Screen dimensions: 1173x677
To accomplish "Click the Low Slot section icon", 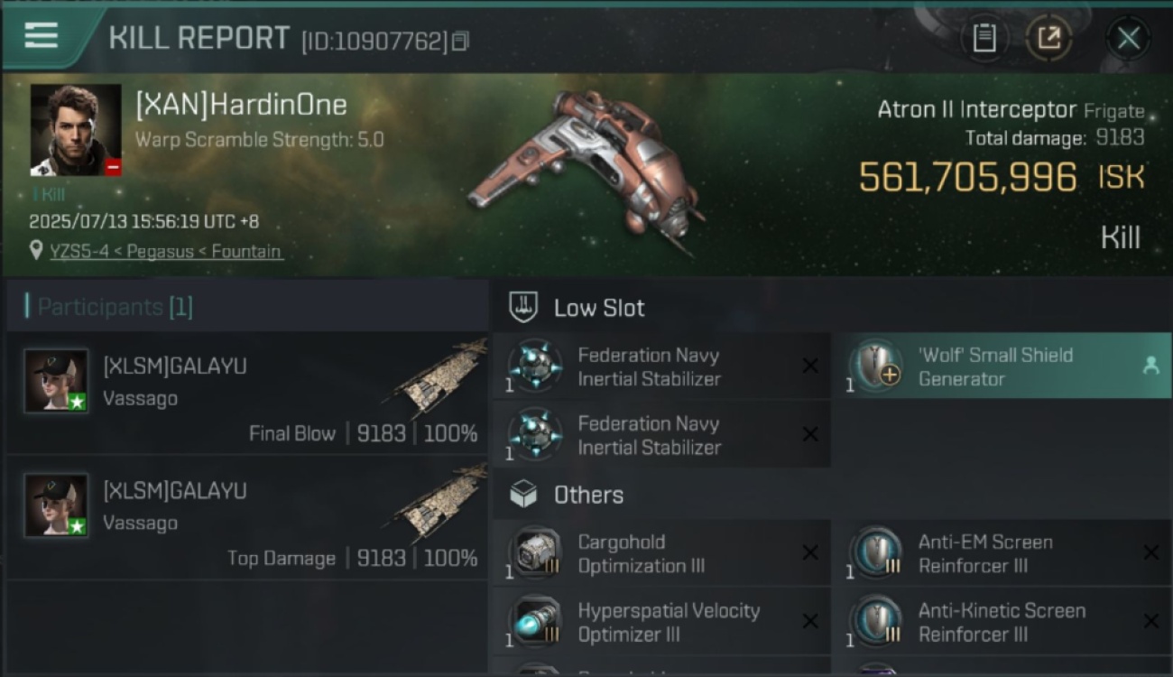I will point(524,307).
